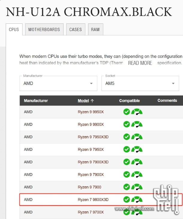Viewport: 183px width, 219px height.
Task: Click the green checkmark for Ryzen 9 7950X3D
Action: pyautogui.click(x=127, y=137)
